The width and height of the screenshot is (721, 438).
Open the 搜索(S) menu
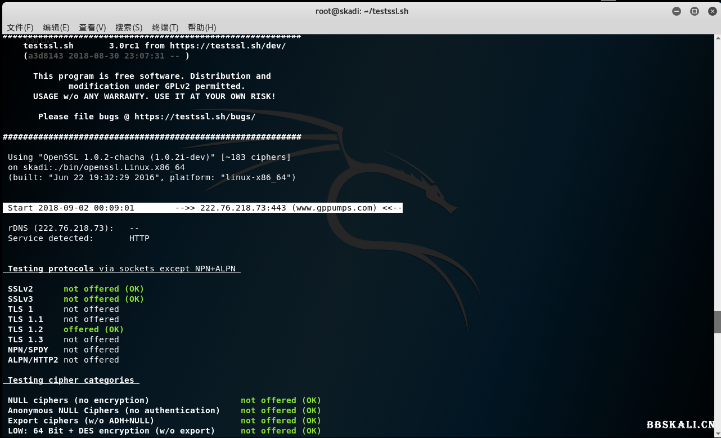128,27
